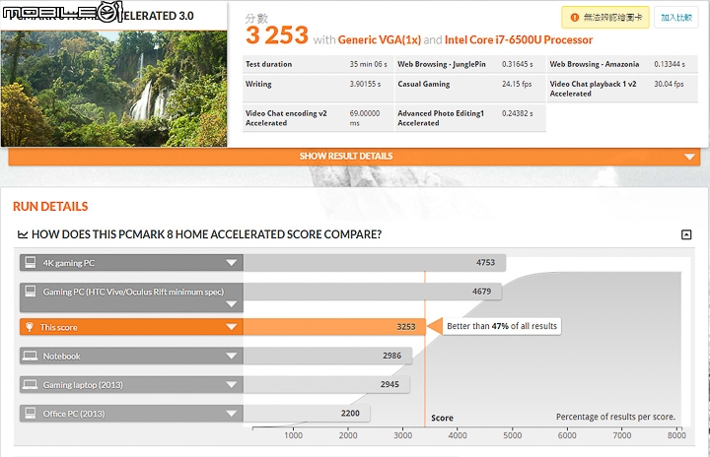Click the RUN DETAILS heading
Viewport: 710px width, 457px height.
tap(50, 207)
